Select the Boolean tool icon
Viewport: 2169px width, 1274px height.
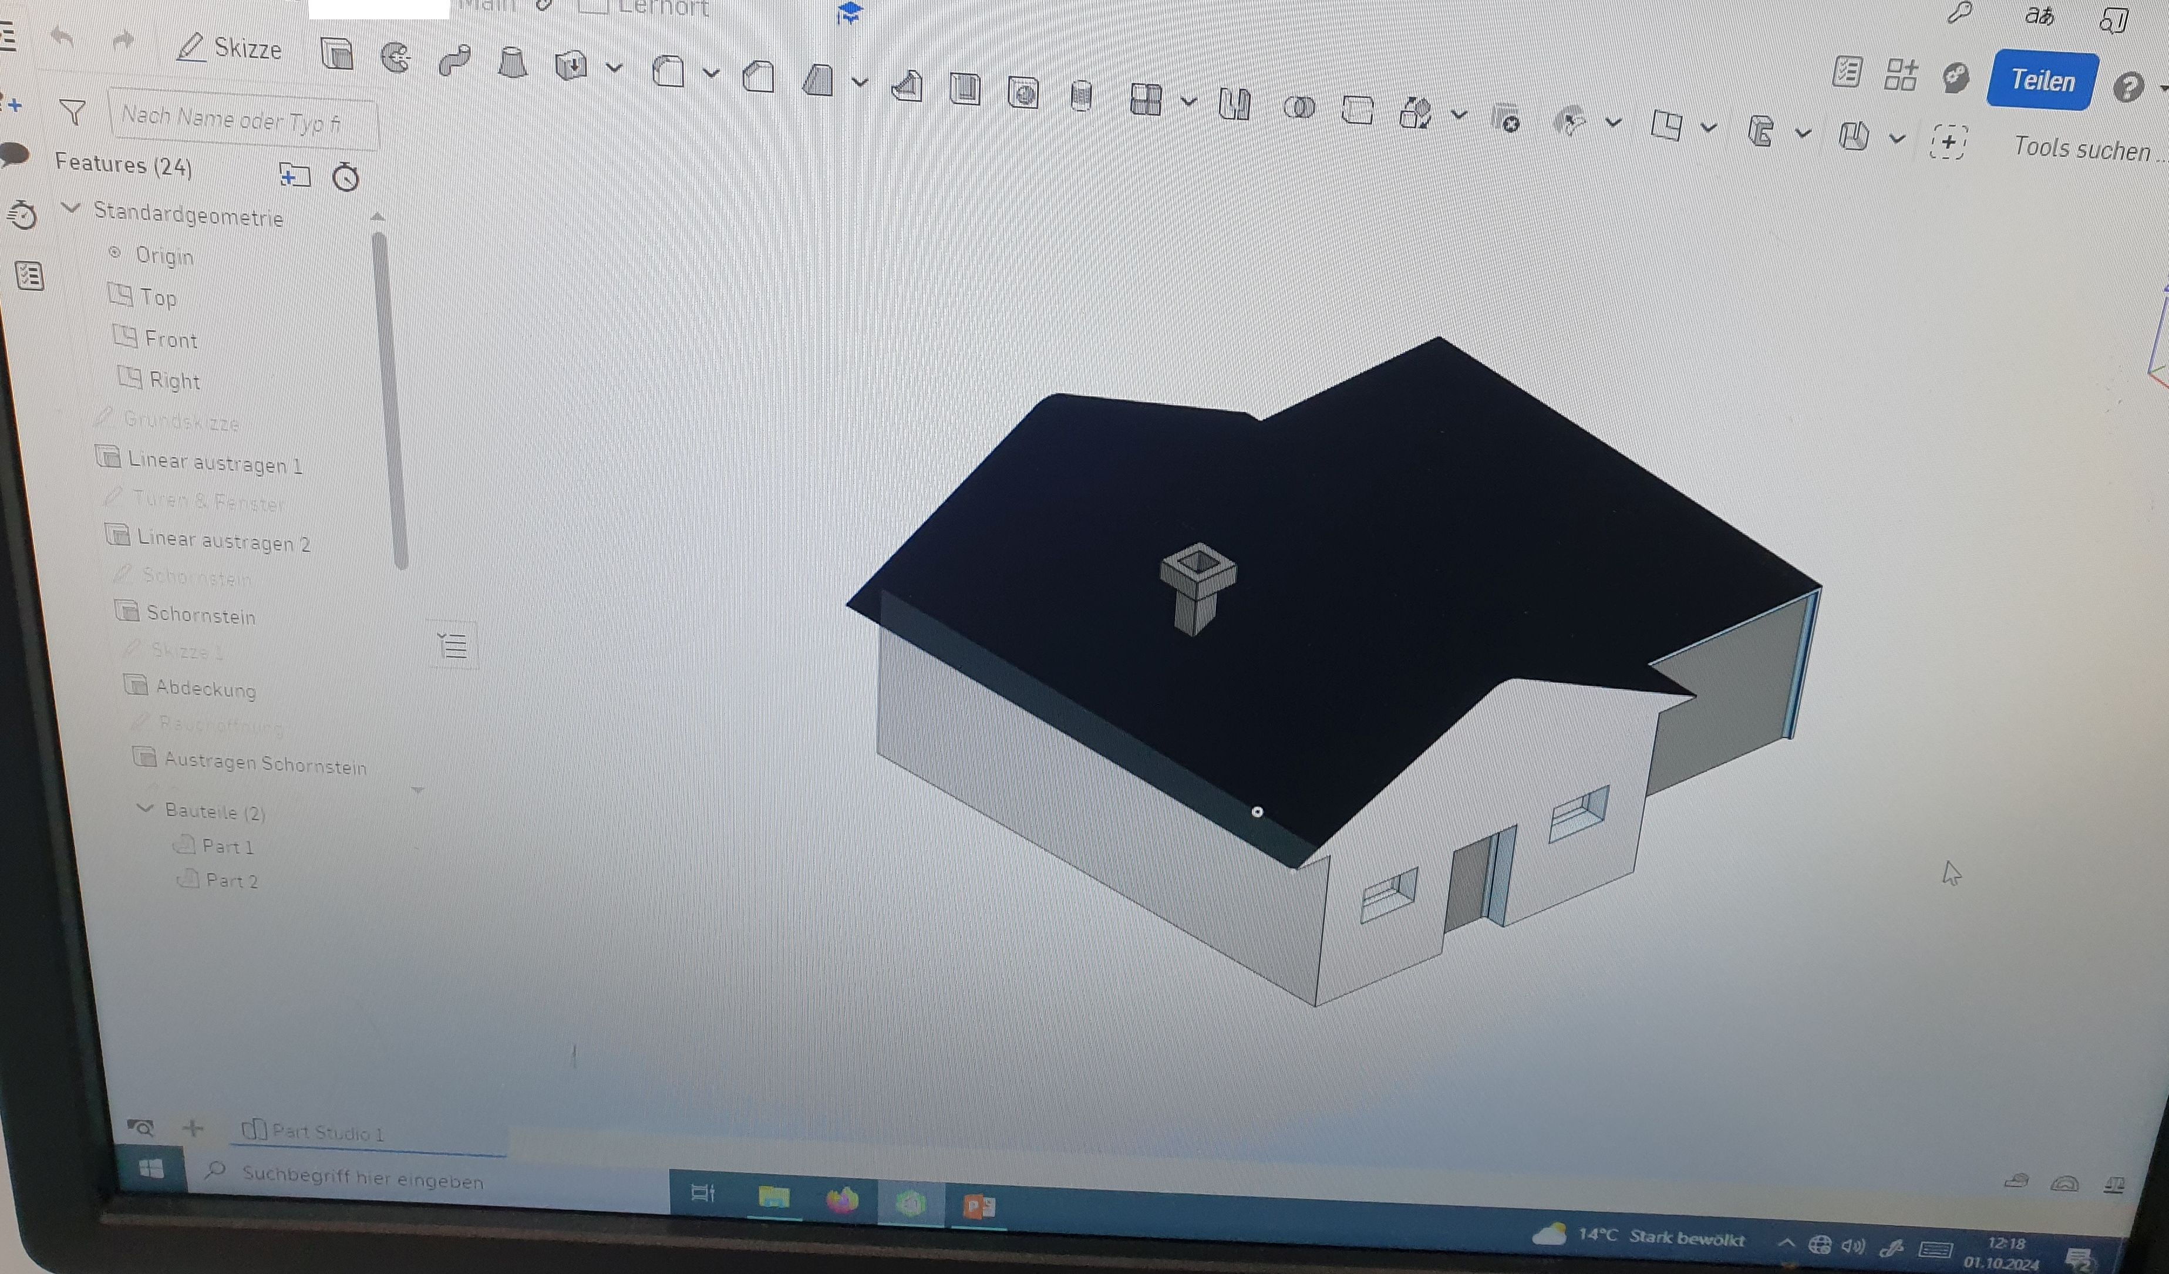1299,107
